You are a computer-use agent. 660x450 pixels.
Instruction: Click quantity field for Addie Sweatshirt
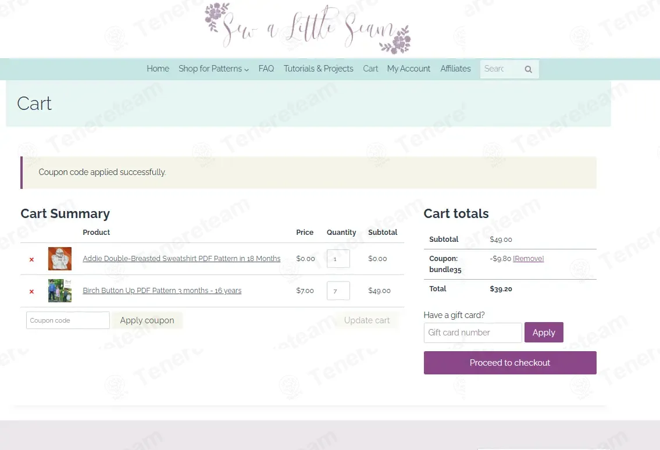point(338,259)
